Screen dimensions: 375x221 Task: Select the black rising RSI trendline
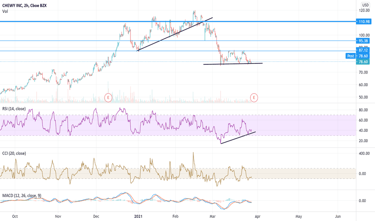(x=238, y=137)
